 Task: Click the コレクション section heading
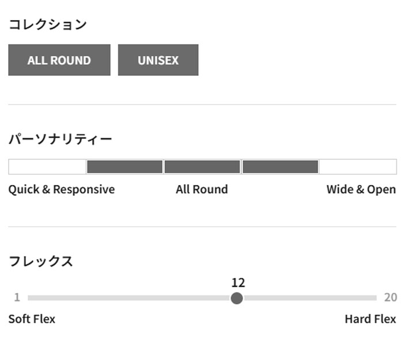point(47,25)
